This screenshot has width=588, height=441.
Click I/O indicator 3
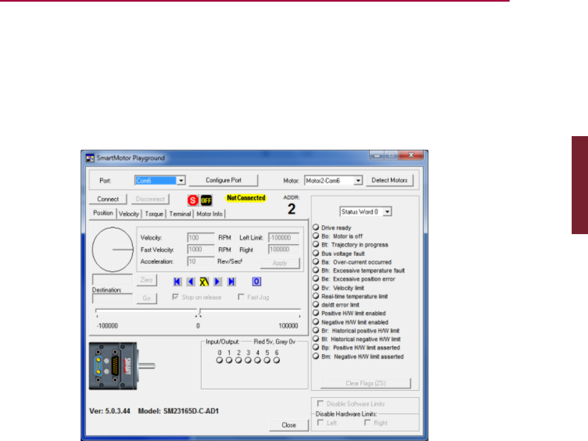(x=248, y=360)
